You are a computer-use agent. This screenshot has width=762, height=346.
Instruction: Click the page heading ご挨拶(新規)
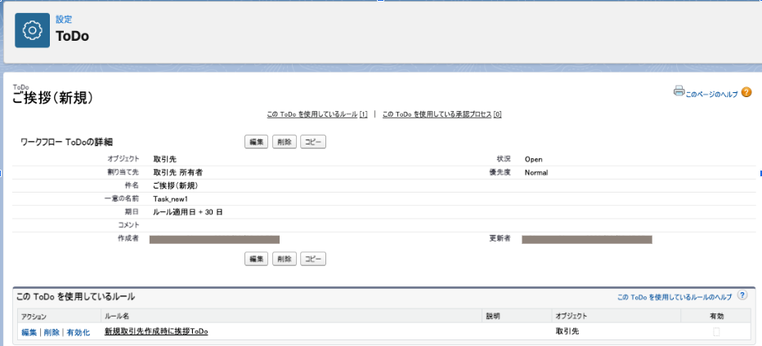pos(52,99)
